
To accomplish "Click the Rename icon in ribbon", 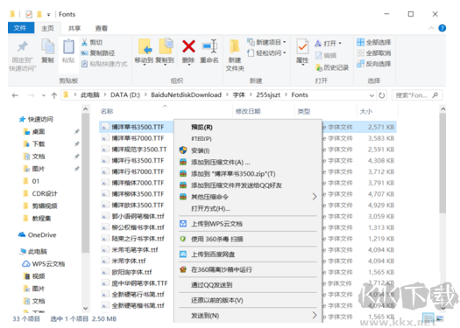I will pos(209,46).
